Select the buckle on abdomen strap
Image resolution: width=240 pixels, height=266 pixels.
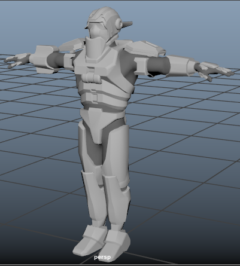pyautogui.click(x=94, y=97)
